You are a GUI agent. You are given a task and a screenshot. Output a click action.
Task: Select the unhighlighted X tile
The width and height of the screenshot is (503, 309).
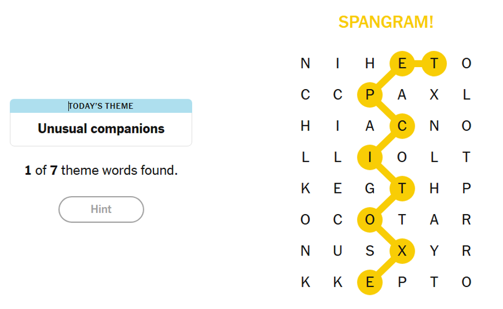tap(434, 95)
